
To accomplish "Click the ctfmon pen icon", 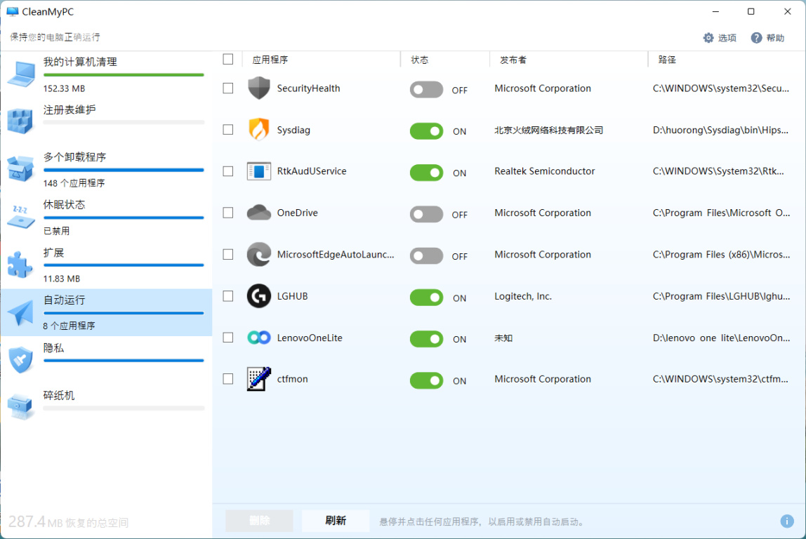I will click(x=258, y=379).
